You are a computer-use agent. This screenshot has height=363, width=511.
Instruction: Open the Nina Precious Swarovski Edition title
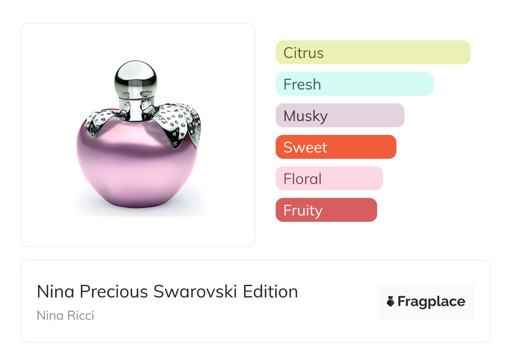click(x=167, y=292)
